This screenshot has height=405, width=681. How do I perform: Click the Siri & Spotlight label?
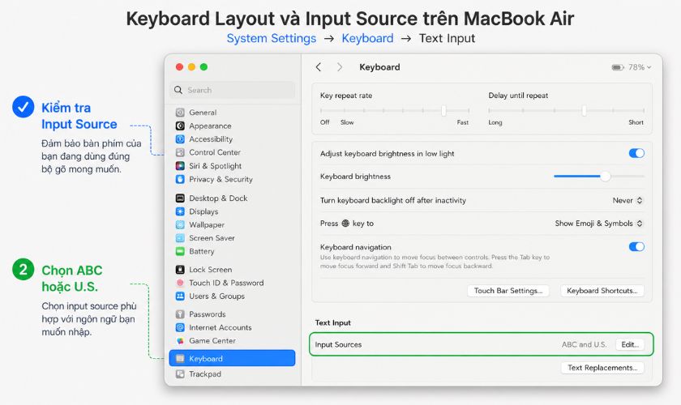[x=216, y=166]
